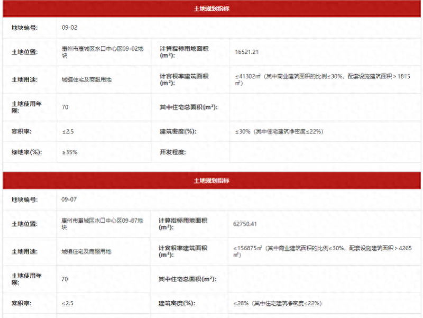Click the 地块编号 label in the 09-07 table
423x318 pixels.
(x=24, y=200)
